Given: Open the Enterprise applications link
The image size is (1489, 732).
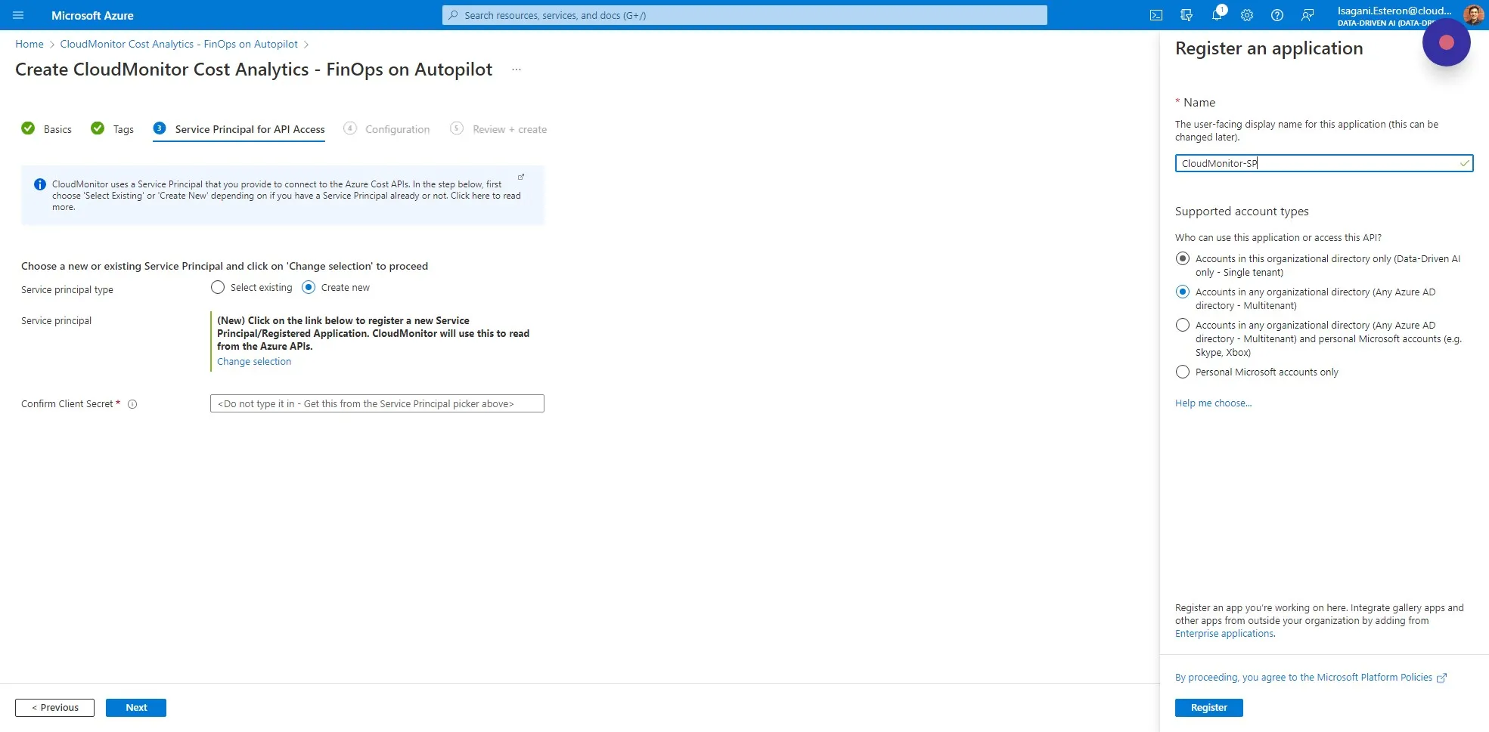Looking at the screenshot, I should (1224, 634).
